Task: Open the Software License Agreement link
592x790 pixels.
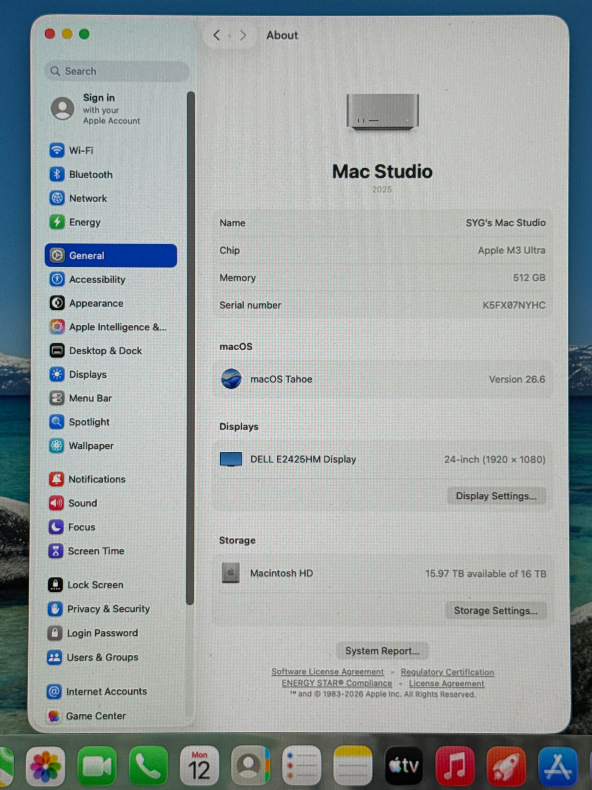Action: tap(328, 671)
